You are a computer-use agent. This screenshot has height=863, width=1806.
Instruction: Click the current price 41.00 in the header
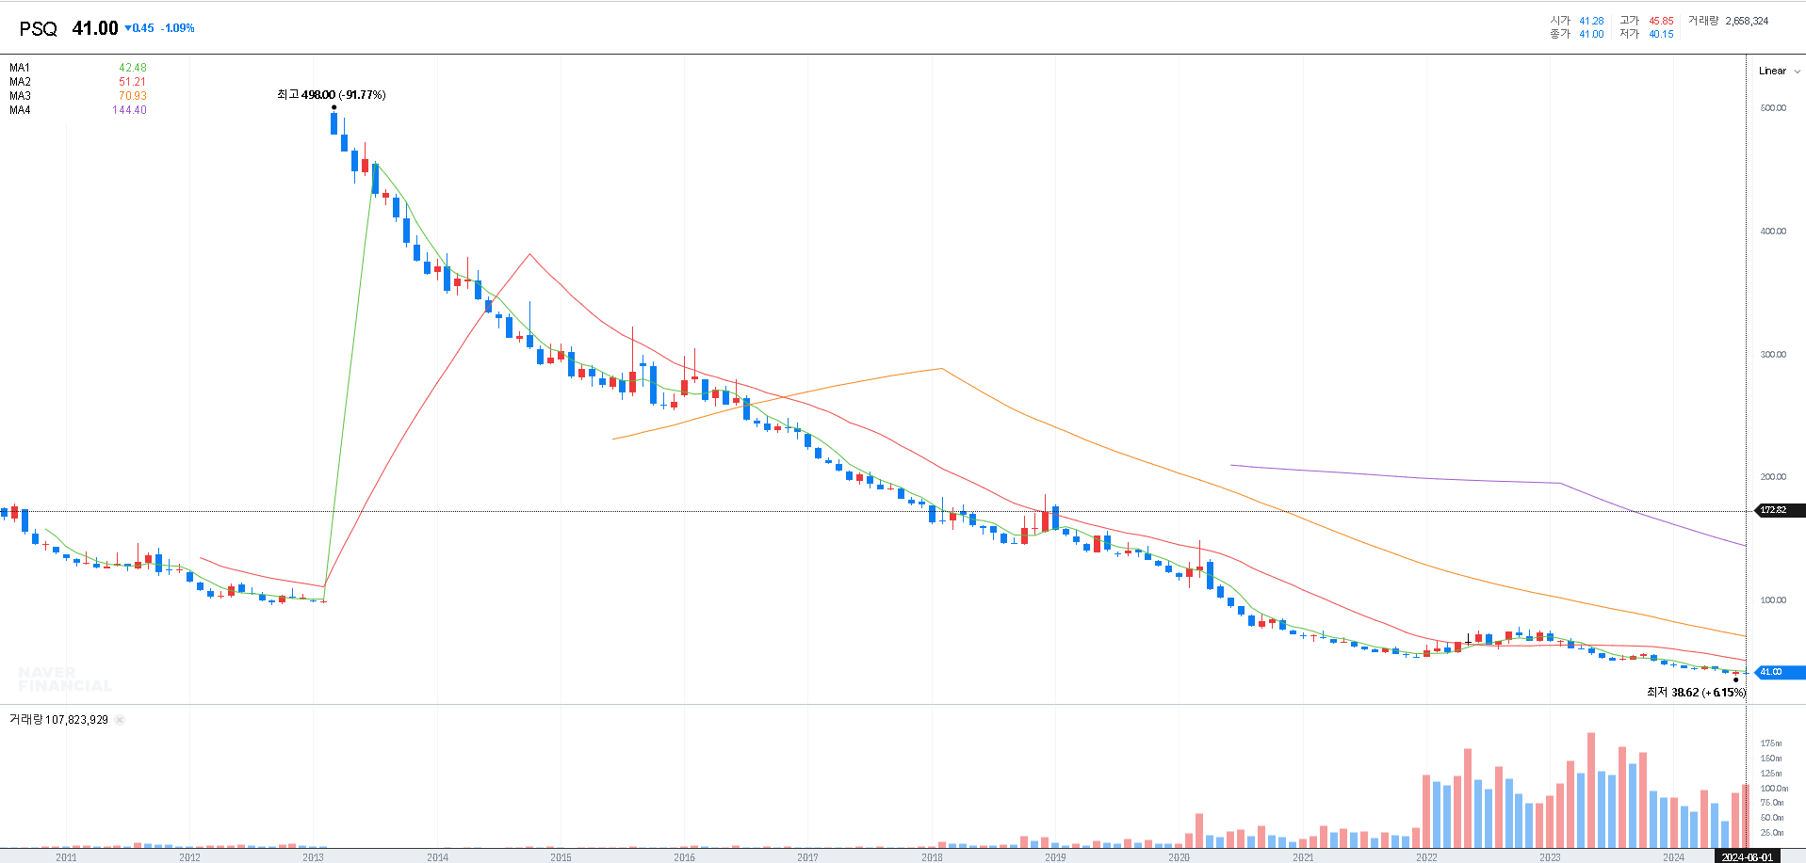tap(95, 28)
